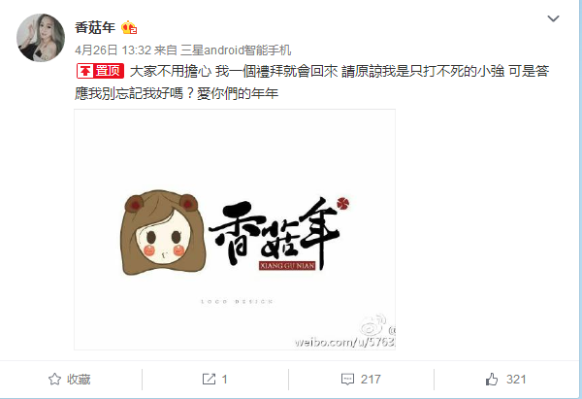Click the like count 321
The height and width of the screenshot is (399, 582).
pyautogui.click(x=516, y=380)
